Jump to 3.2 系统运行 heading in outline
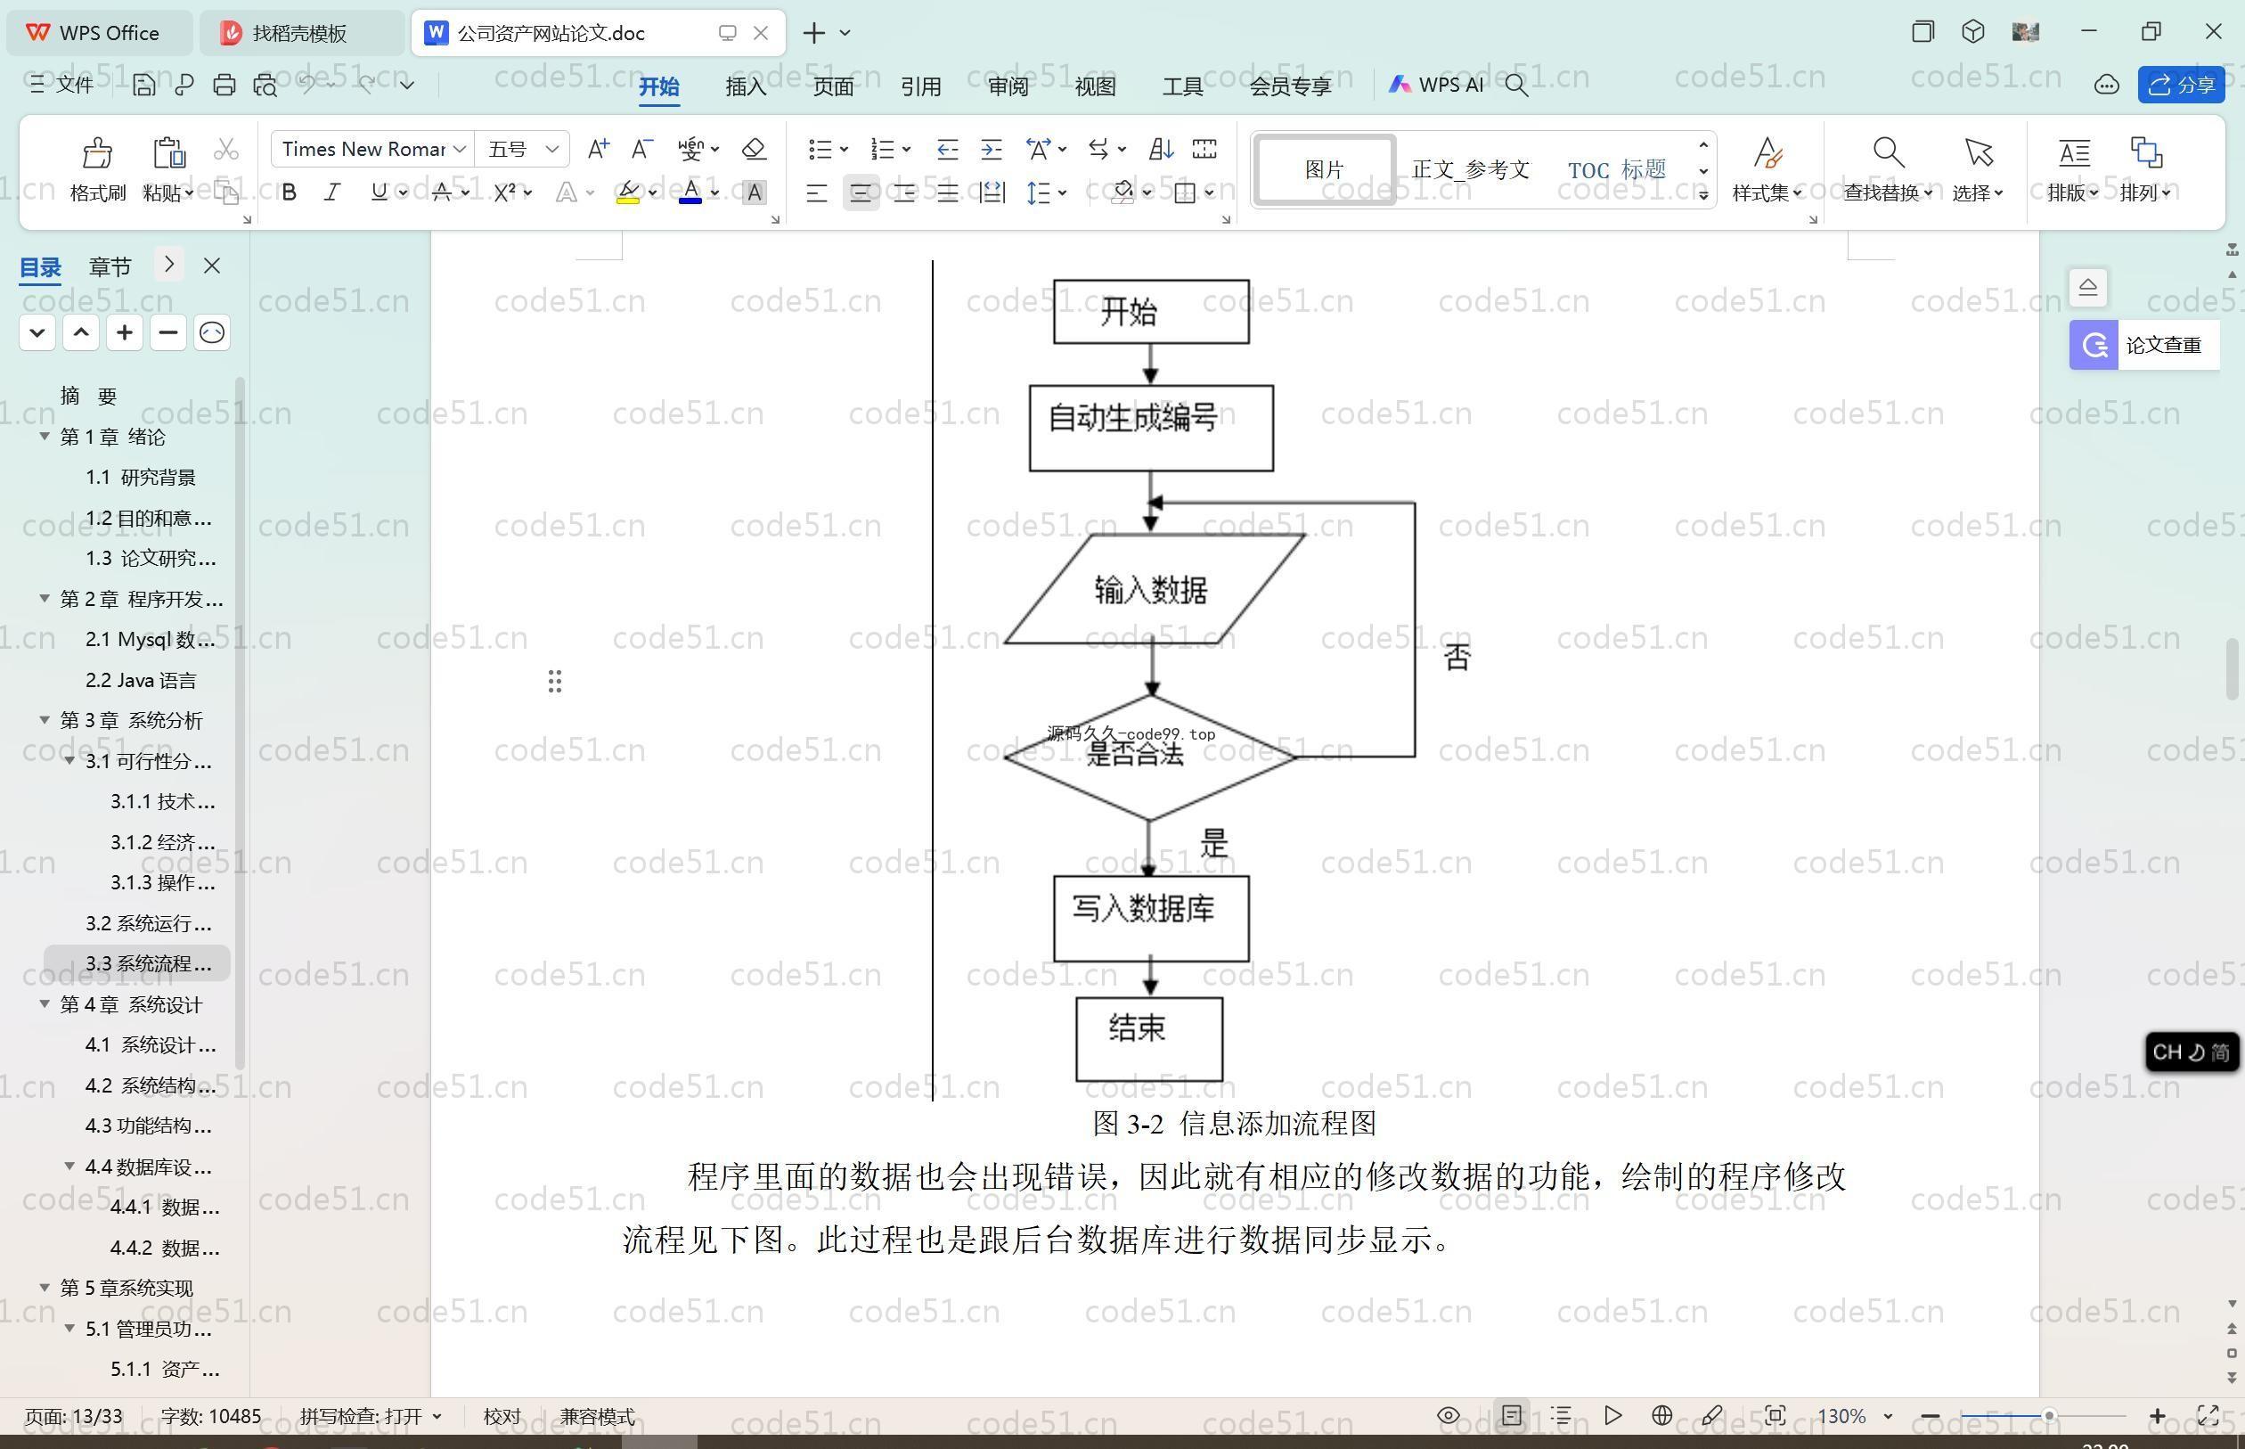2245x1449 pixels. click(x=148, y=923)
